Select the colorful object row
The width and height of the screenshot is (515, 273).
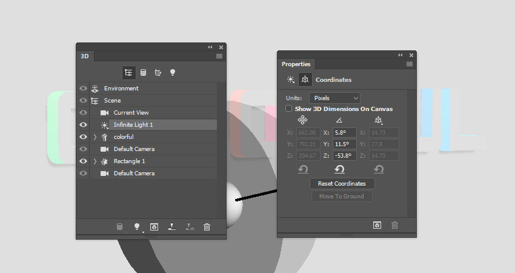(153, 137)
